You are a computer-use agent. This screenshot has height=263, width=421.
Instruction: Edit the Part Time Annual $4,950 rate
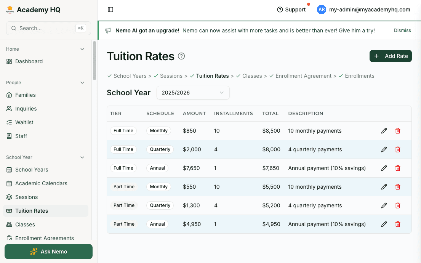click(384, 224)
